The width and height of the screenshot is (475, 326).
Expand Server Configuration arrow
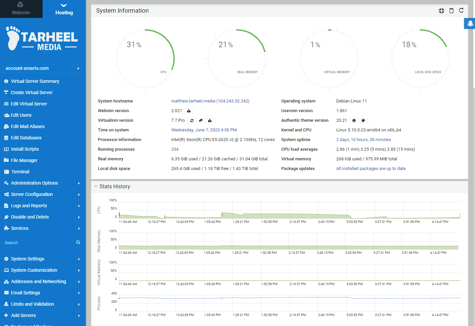(x=79, y=195)
